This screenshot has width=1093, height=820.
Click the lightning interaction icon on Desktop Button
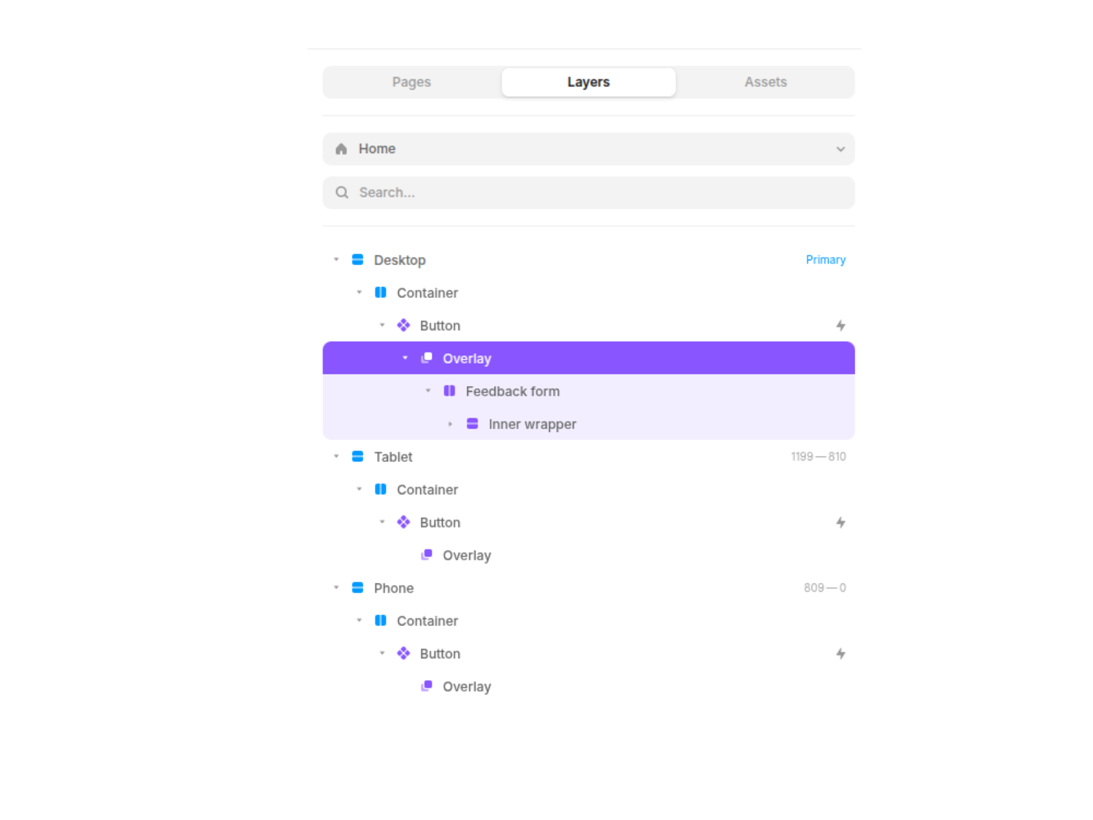(840, 326)
